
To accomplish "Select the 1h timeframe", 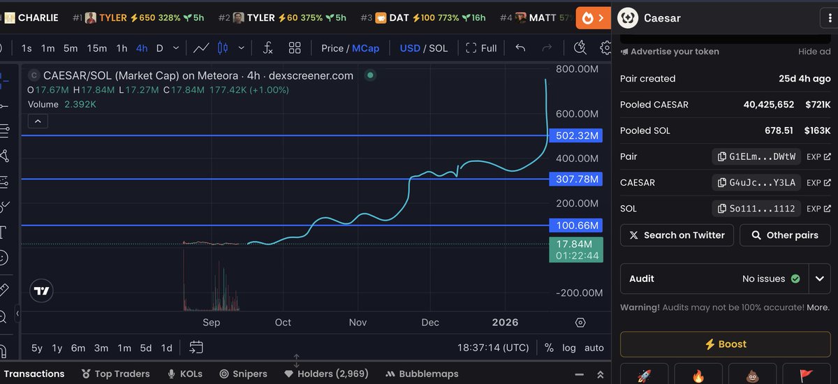I will (x=122, y=48).
